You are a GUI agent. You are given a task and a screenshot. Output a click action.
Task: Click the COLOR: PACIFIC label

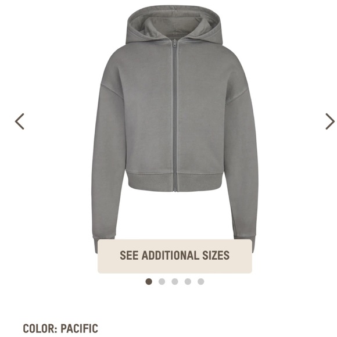tap(60, 329)
